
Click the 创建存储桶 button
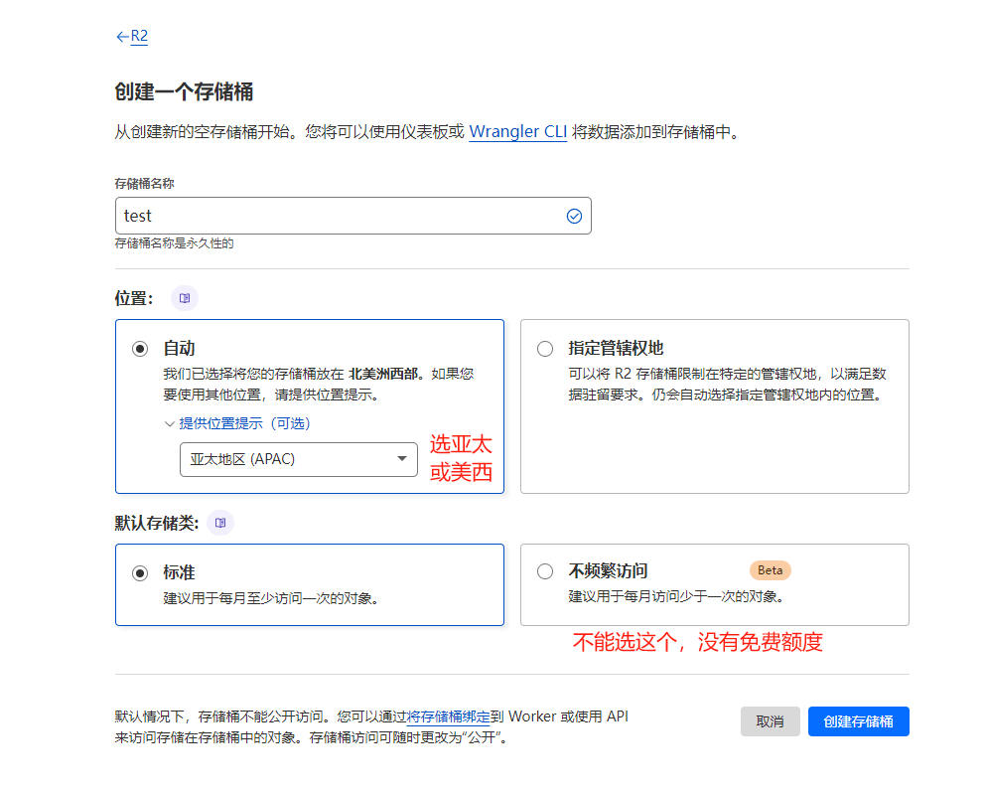858,721
